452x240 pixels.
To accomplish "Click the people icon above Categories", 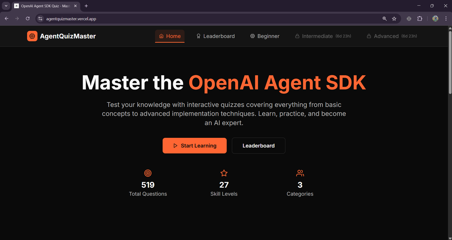I will (x=300, y=173).
